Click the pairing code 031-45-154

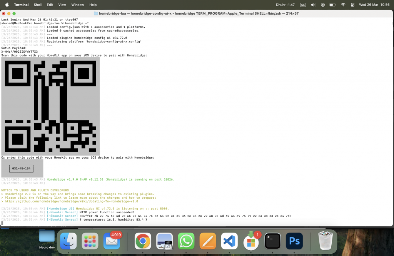pos(22,169)
